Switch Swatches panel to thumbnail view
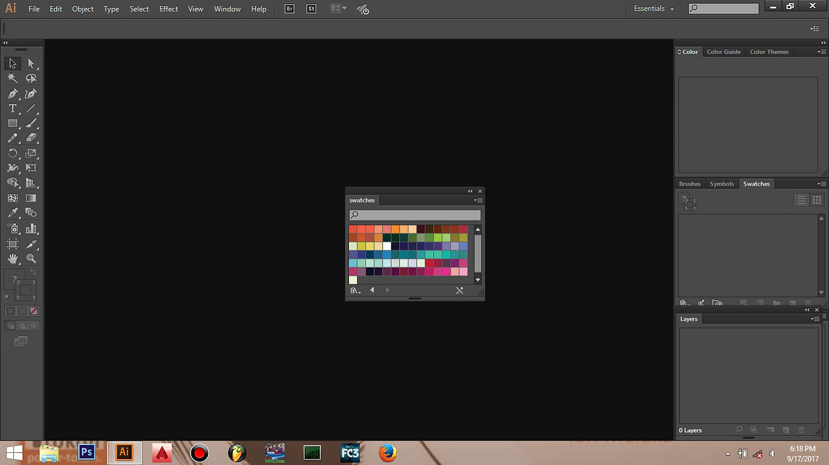 point(817,200)
